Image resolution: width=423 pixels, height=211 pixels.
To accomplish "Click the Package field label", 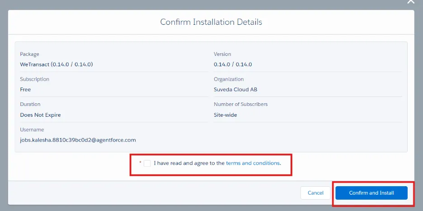I will 29,54.
